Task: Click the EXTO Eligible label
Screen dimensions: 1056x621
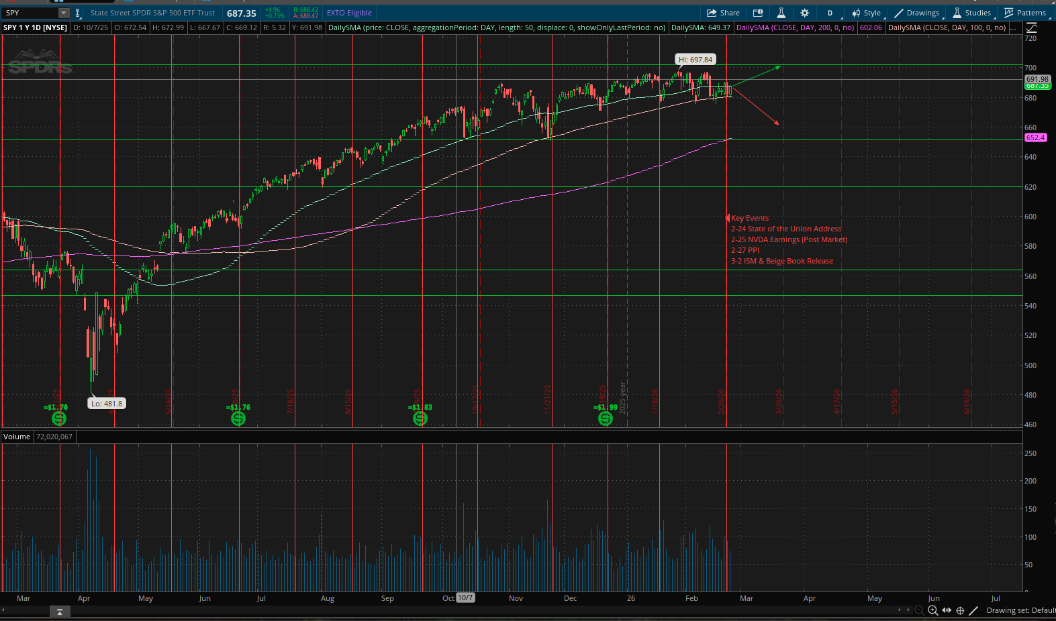Action: click(x=349, y=13)
